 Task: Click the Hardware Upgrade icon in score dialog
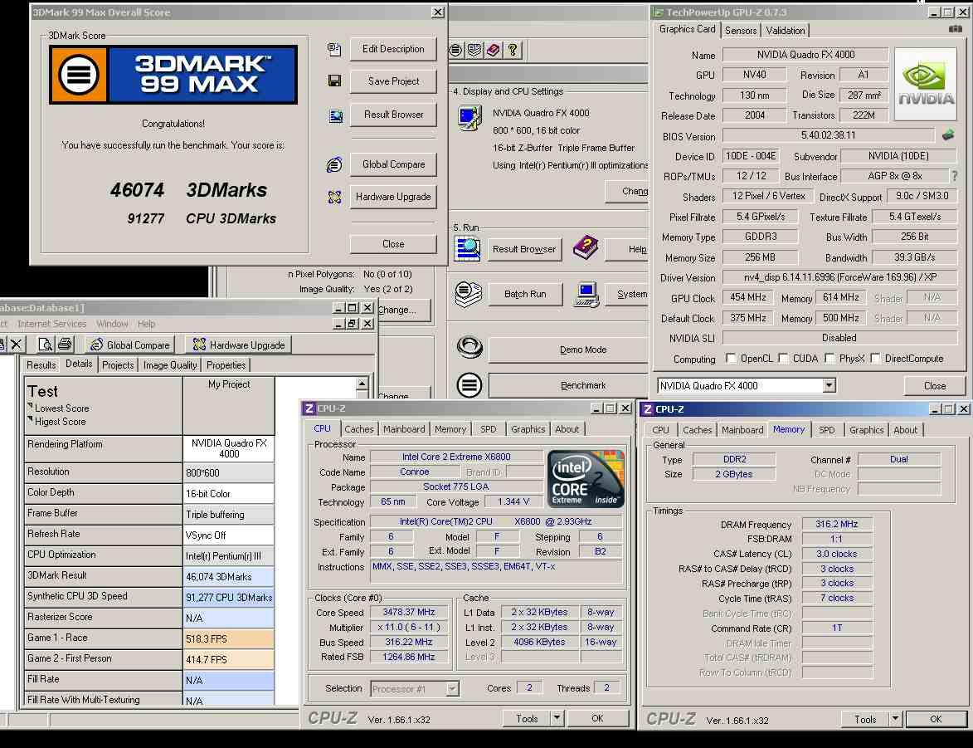pyautogui.click(x=334, y=197)
